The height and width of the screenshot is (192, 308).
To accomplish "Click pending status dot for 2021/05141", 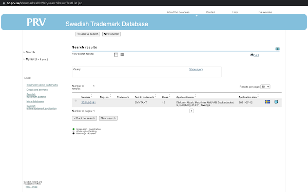I will [75, 101].
